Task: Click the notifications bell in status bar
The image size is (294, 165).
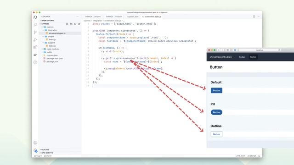Action: click(259, 156)
